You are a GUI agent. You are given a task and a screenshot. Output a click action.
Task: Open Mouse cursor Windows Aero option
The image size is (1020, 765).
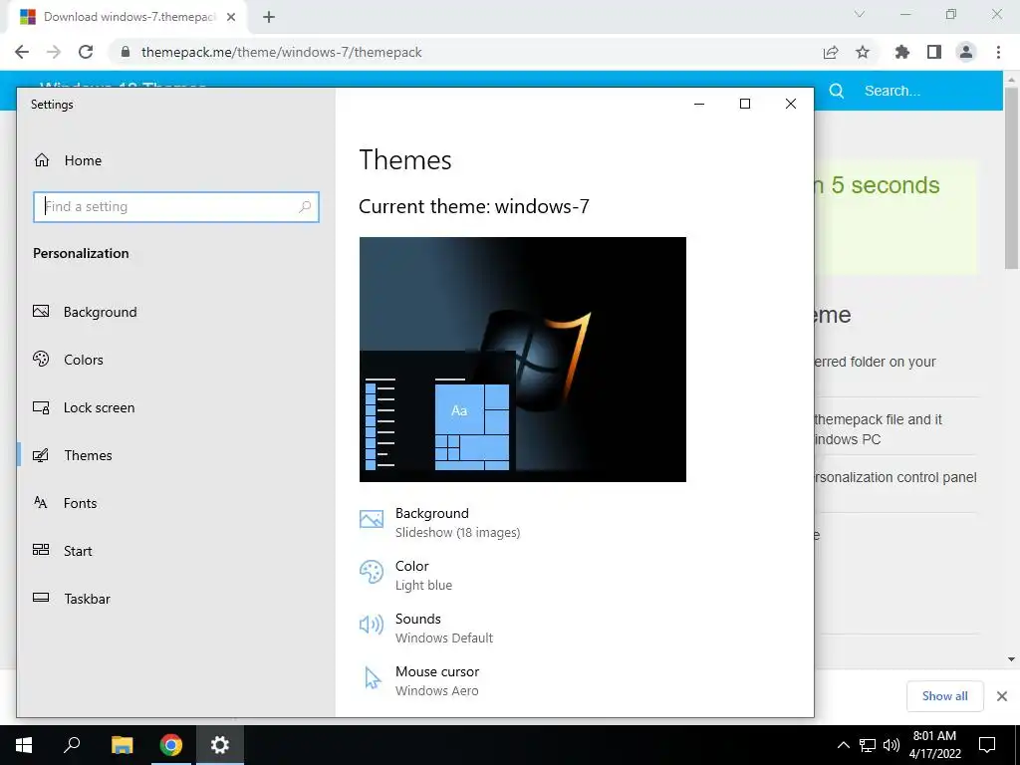[419, 680]
